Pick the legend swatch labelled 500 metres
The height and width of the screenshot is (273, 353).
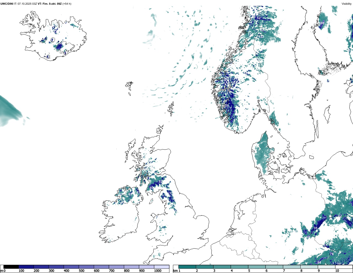pyautogui.click(x=86, y=267)
